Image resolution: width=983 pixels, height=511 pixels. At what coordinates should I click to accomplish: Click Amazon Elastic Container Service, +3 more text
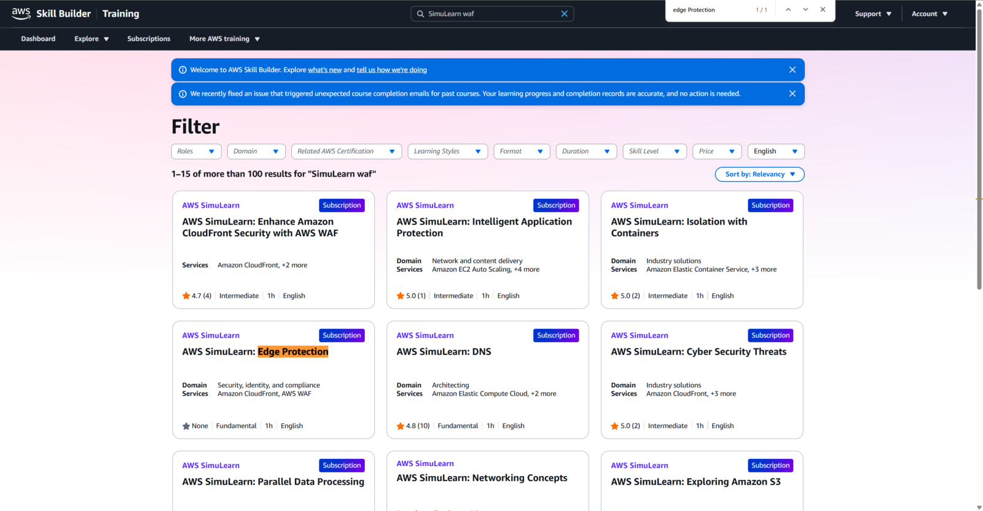[711, 269]
